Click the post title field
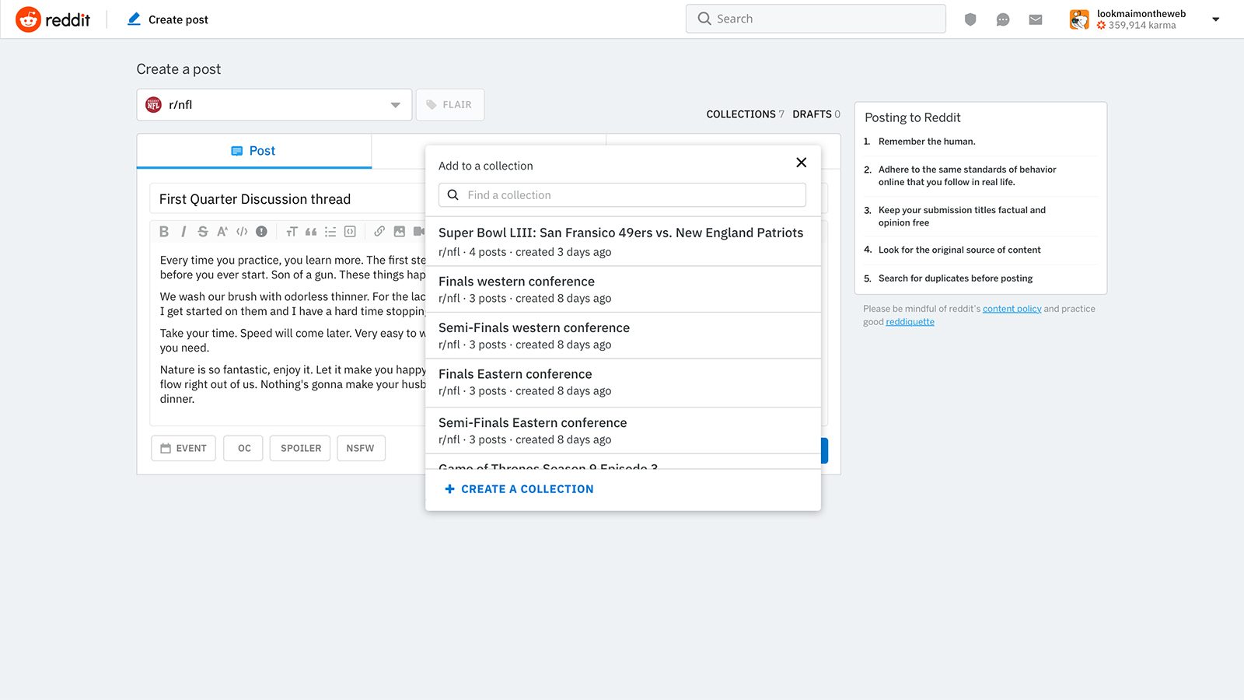The image size is (1244, 700). point(288,199)
